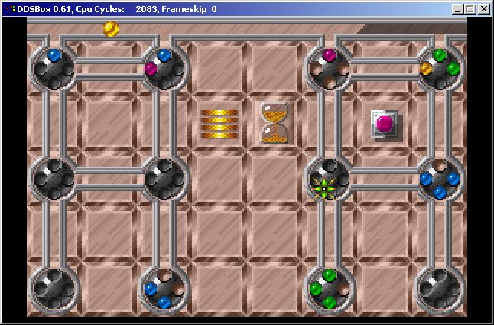The image size is (494, 325).
Task: Click the stacked gold bars tile
Action: click(219, 124)
